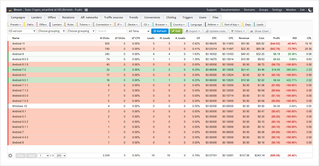319x166 pixels.
Task: Expand the Export dropdown
Action: pyautogui.click(x=193, y=31)
